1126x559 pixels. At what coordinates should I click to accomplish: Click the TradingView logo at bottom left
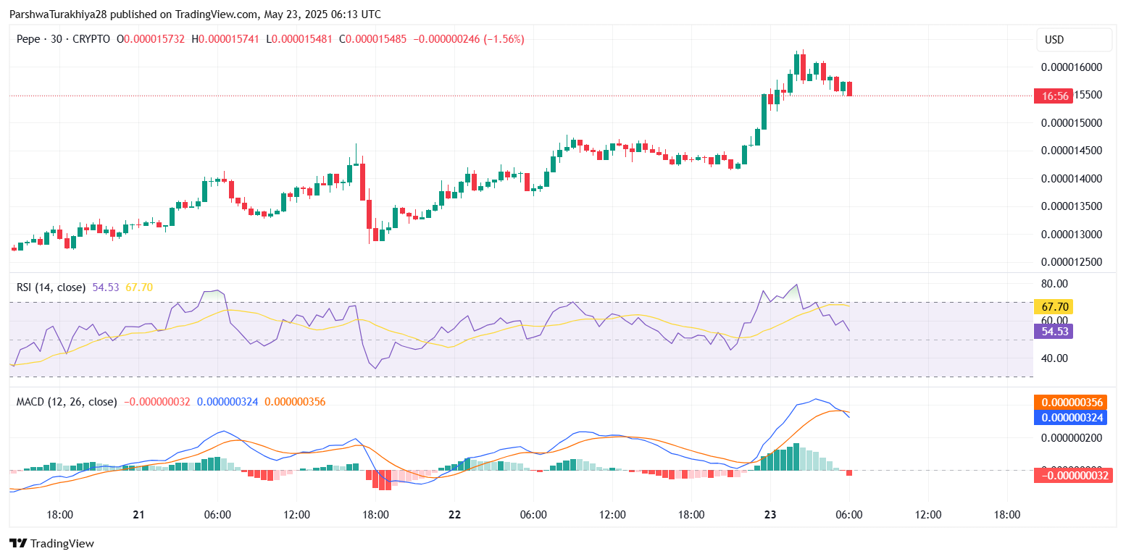coord(51,543)
